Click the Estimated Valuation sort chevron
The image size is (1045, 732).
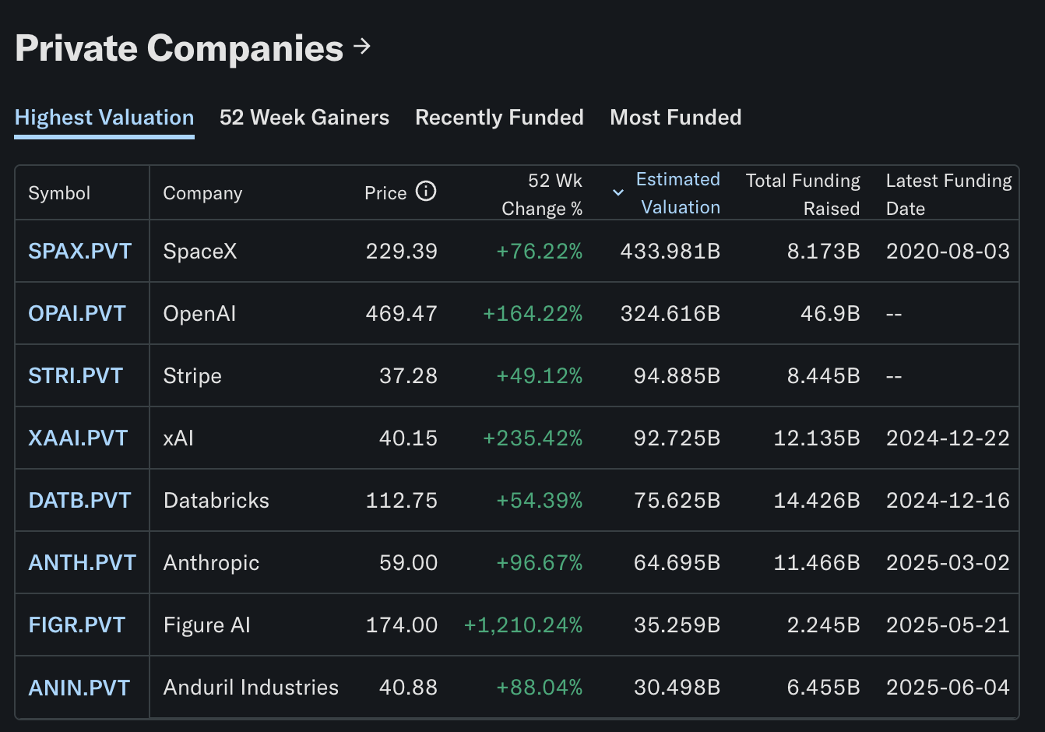pyautogui.click(x=618, y=192)
